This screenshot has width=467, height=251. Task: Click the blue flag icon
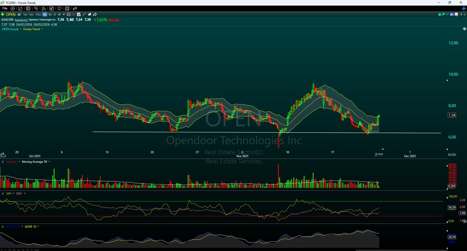pyautogui.click(x=444, y=14)
